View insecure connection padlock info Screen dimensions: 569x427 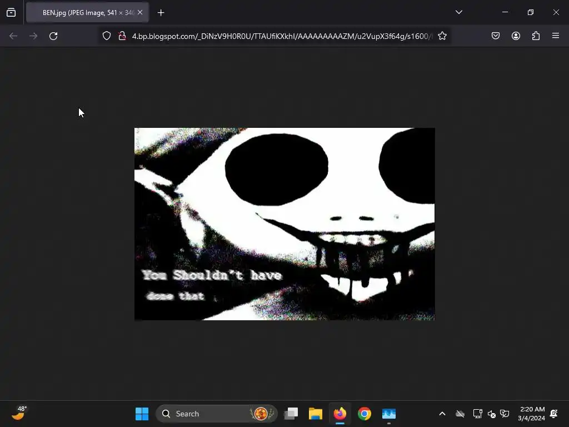(122, 36)
